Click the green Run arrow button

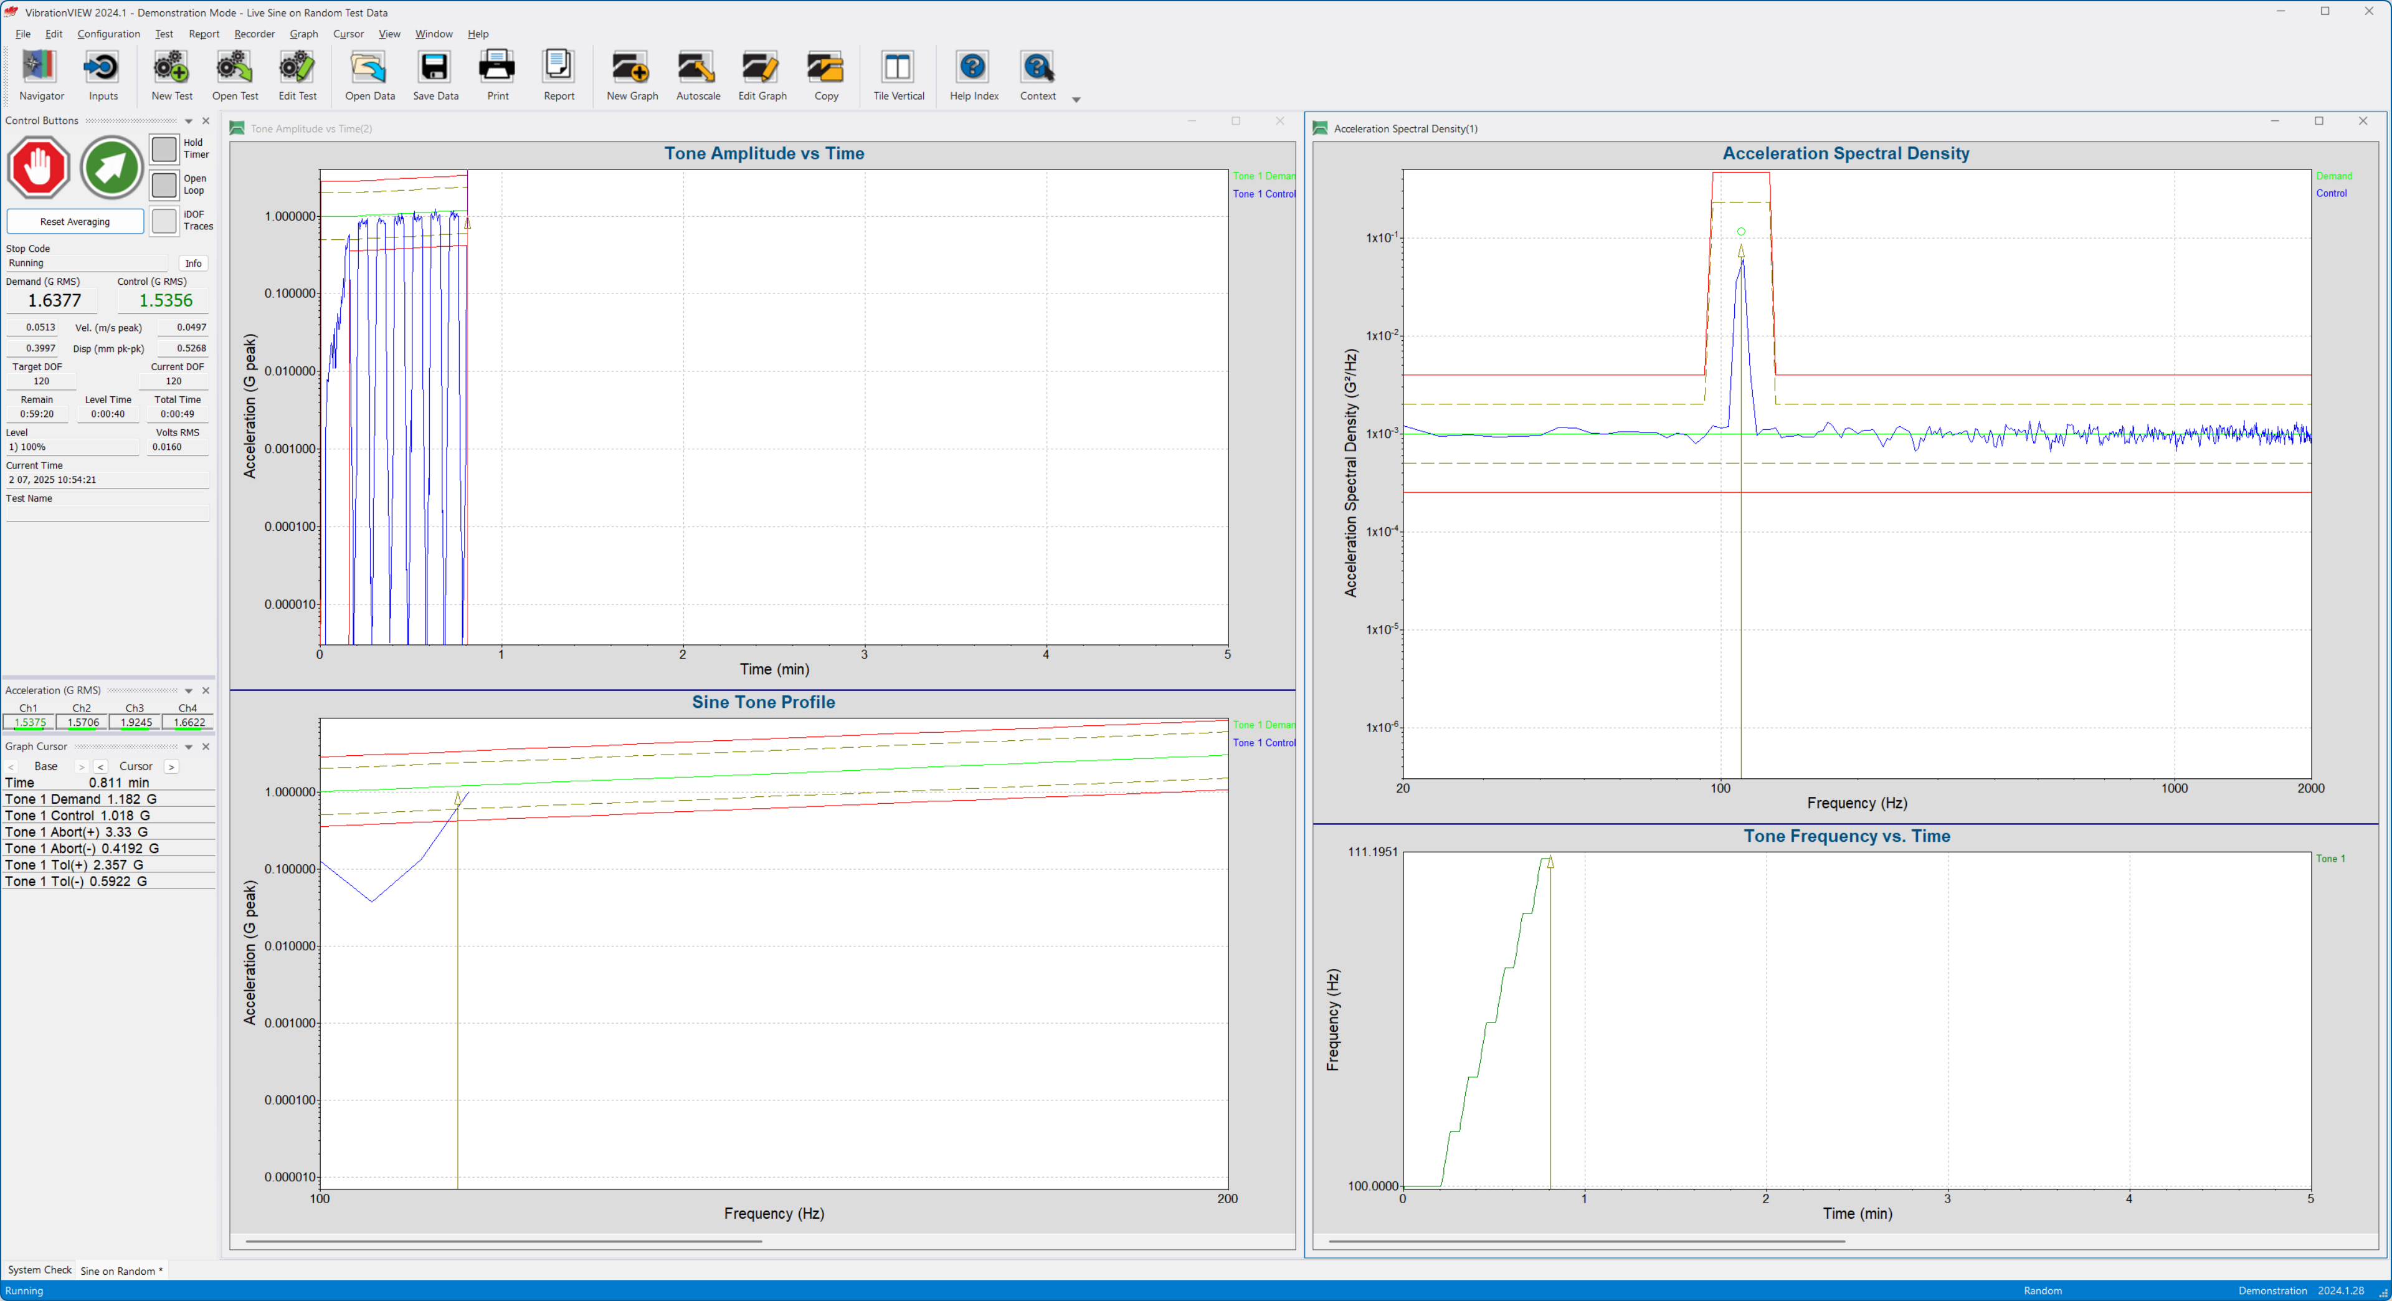112,168
